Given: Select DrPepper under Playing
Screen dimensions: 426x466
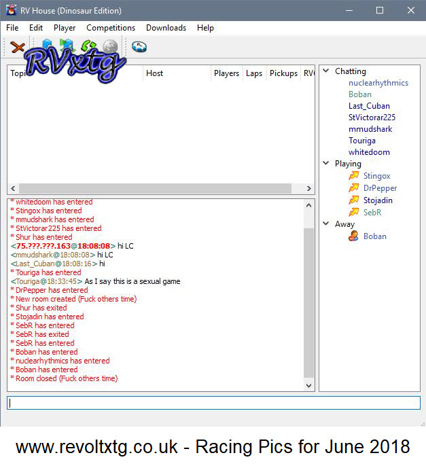Looking at the screenshot, I should coord(380,188).
